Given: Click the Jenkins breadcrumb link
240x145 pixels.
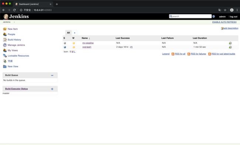Looking at the screenshot, I should coord(7,22).
